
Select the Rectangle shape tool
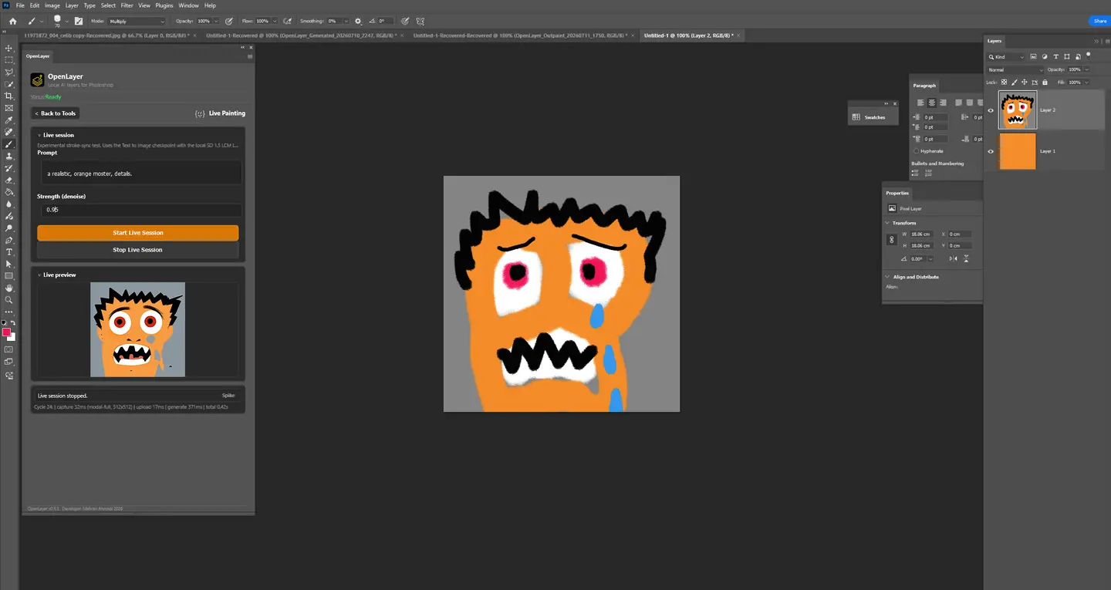point(9,275)
